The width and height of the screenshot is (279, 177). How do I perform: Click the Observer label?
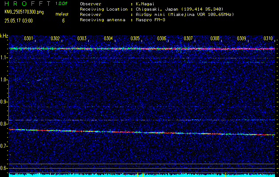pyautogui.click(x=90, y=4)
